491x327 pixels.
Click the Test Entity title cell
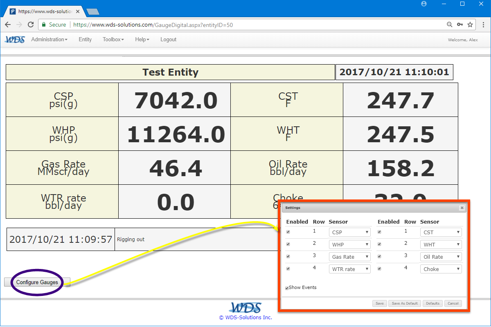coord(170,72)
